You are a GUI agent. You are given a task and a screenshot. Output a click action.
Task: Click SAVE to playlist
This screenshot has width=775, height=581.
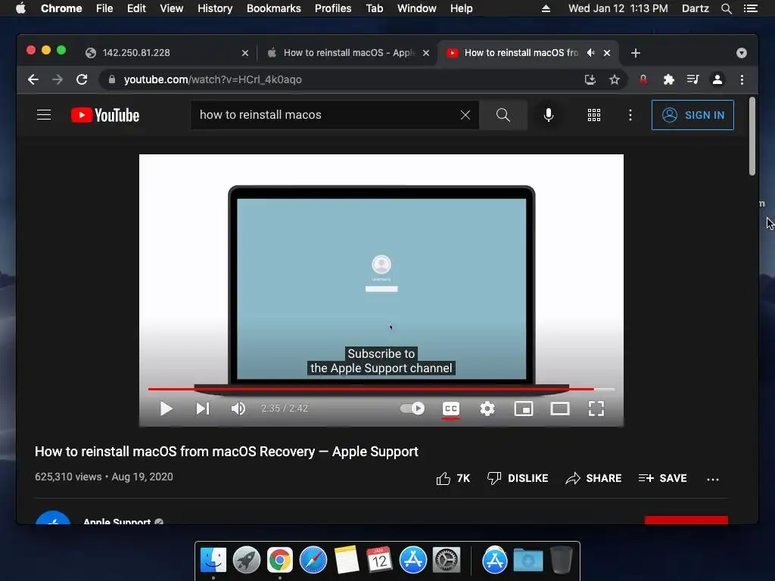pyautogui.click(x=662, y=478)
